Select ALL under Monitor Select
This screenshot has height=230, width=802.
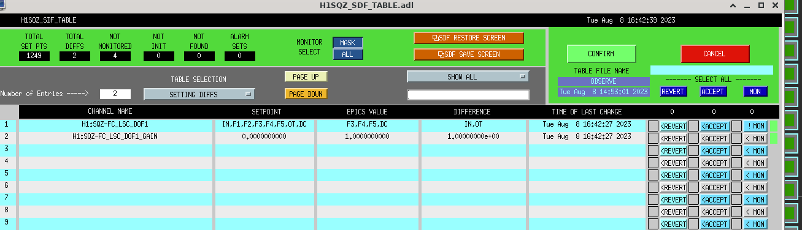pyautogui.click(x=348, y=54)
